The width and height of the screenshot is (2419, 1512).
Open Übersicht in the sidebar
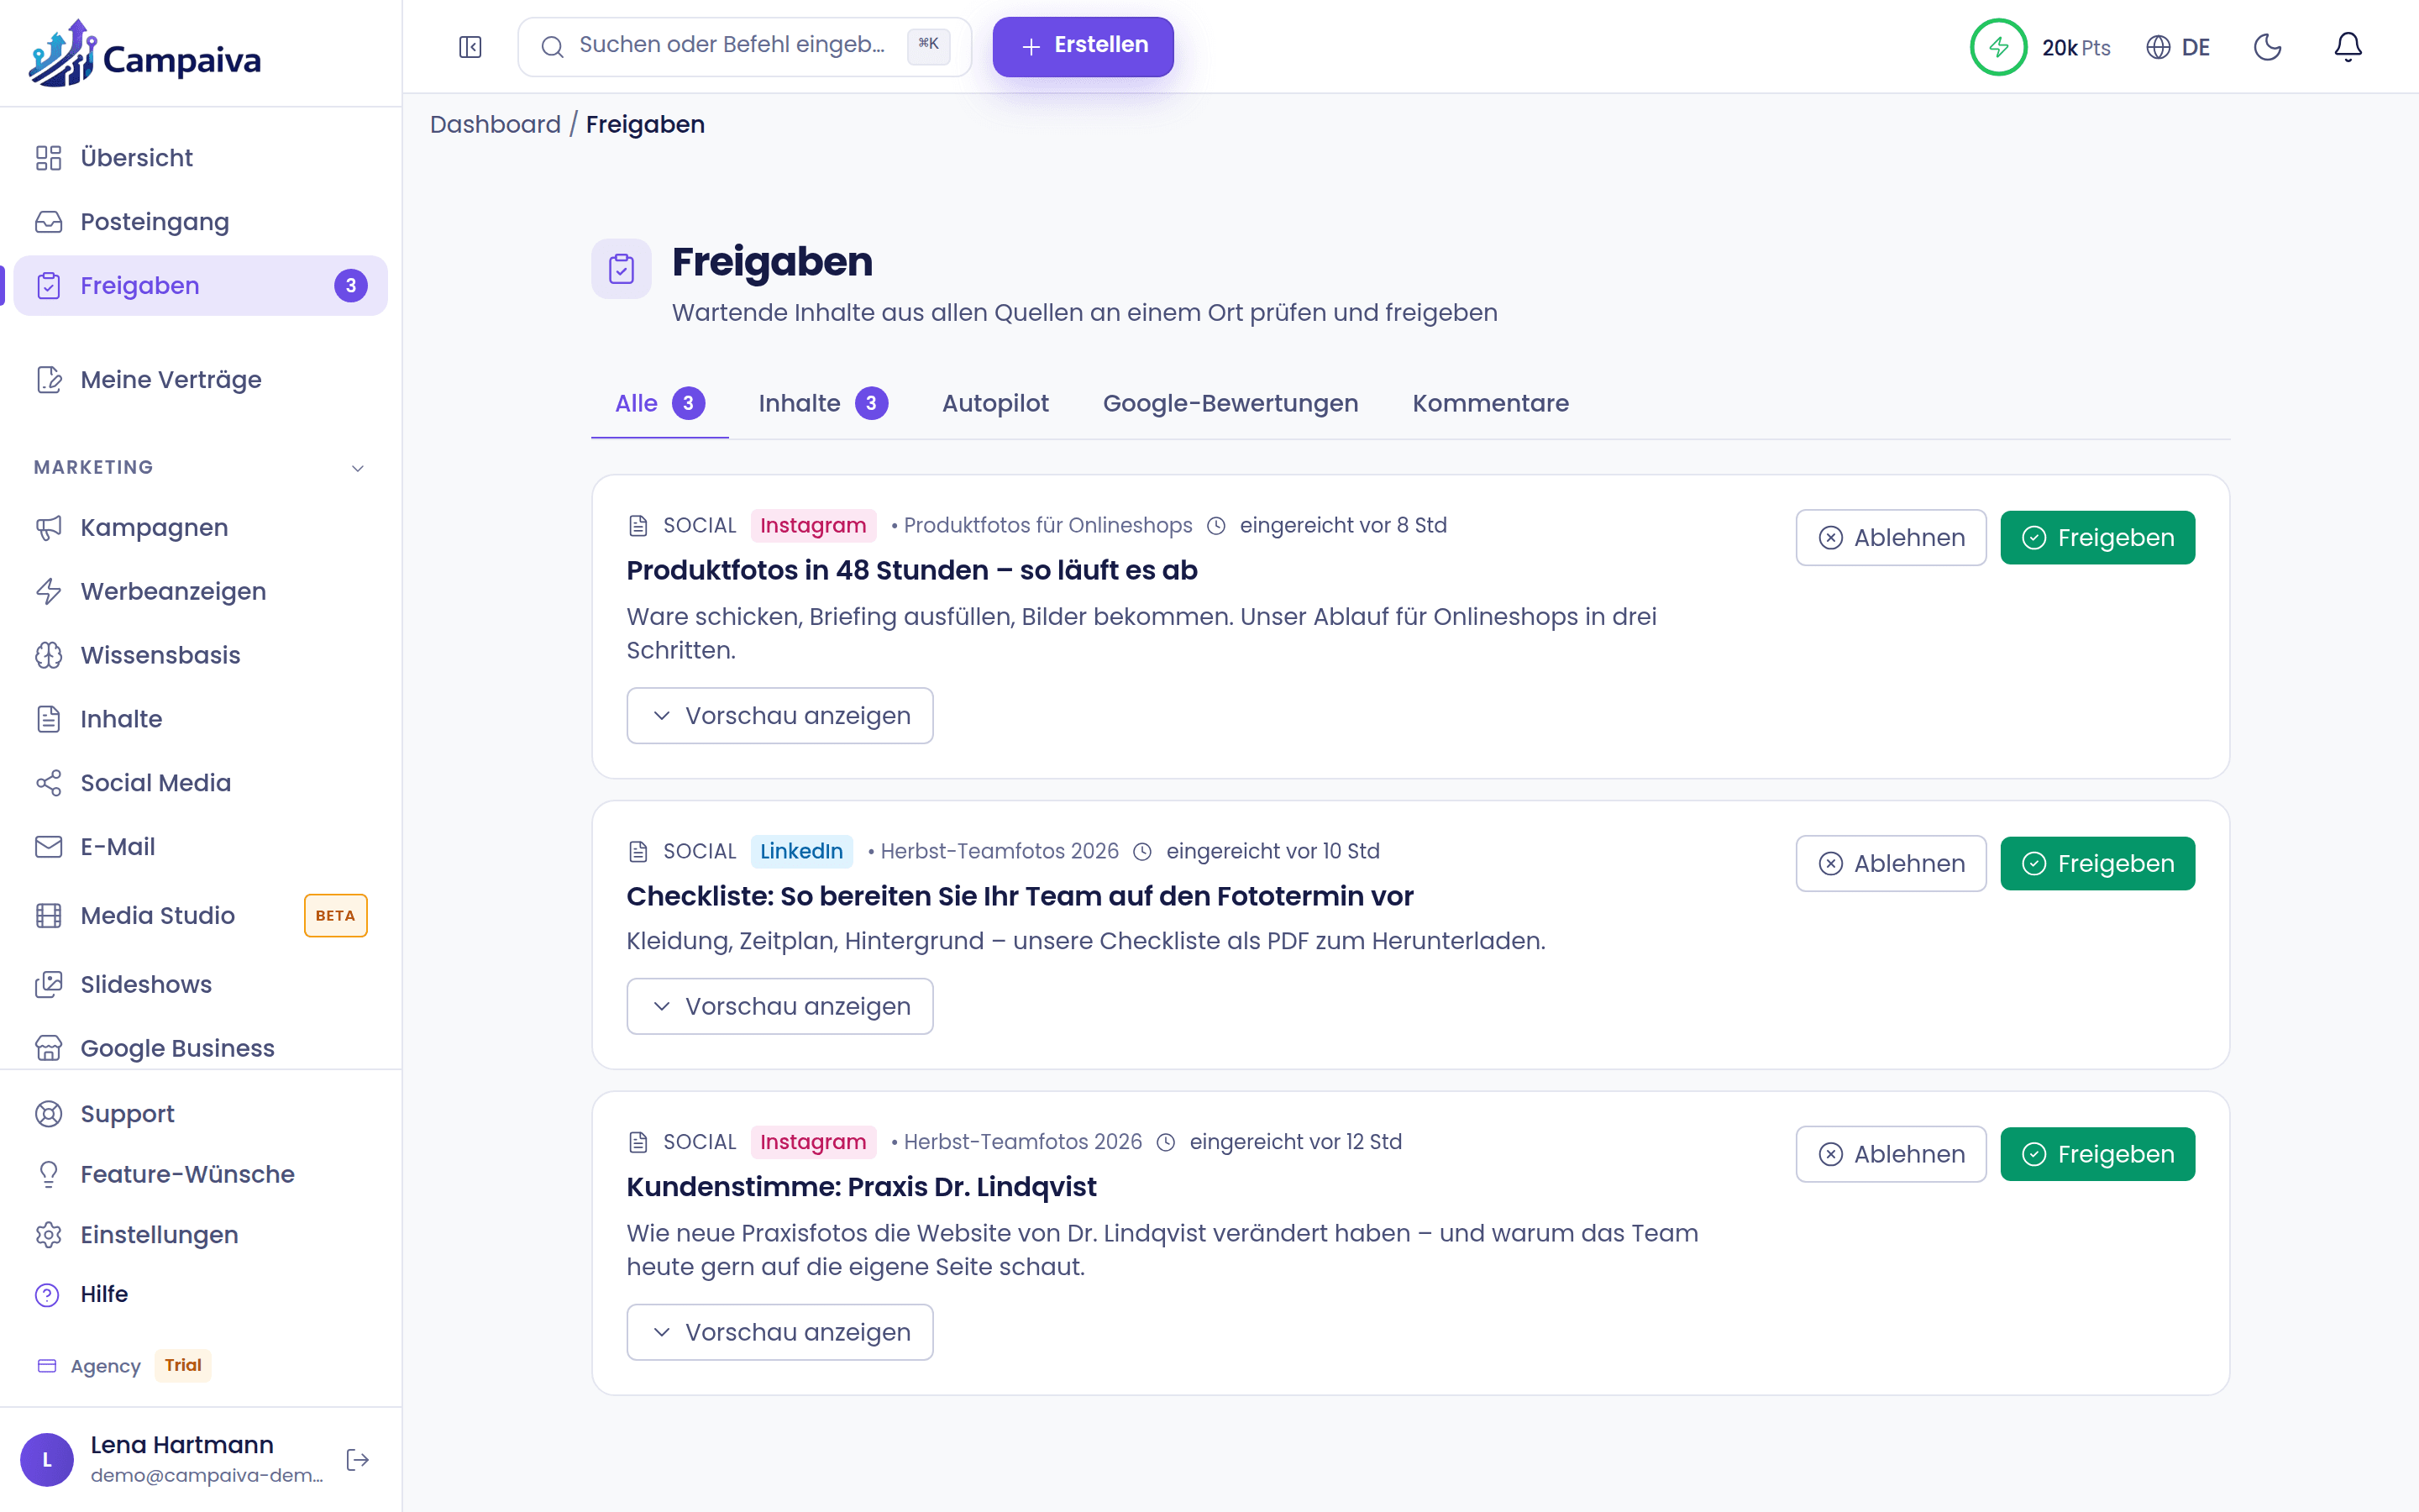click(x=201, y=158)
